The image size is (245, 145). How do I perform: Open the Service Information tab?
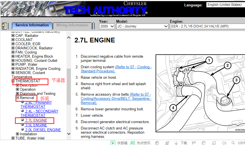click(x=32, y=25)
